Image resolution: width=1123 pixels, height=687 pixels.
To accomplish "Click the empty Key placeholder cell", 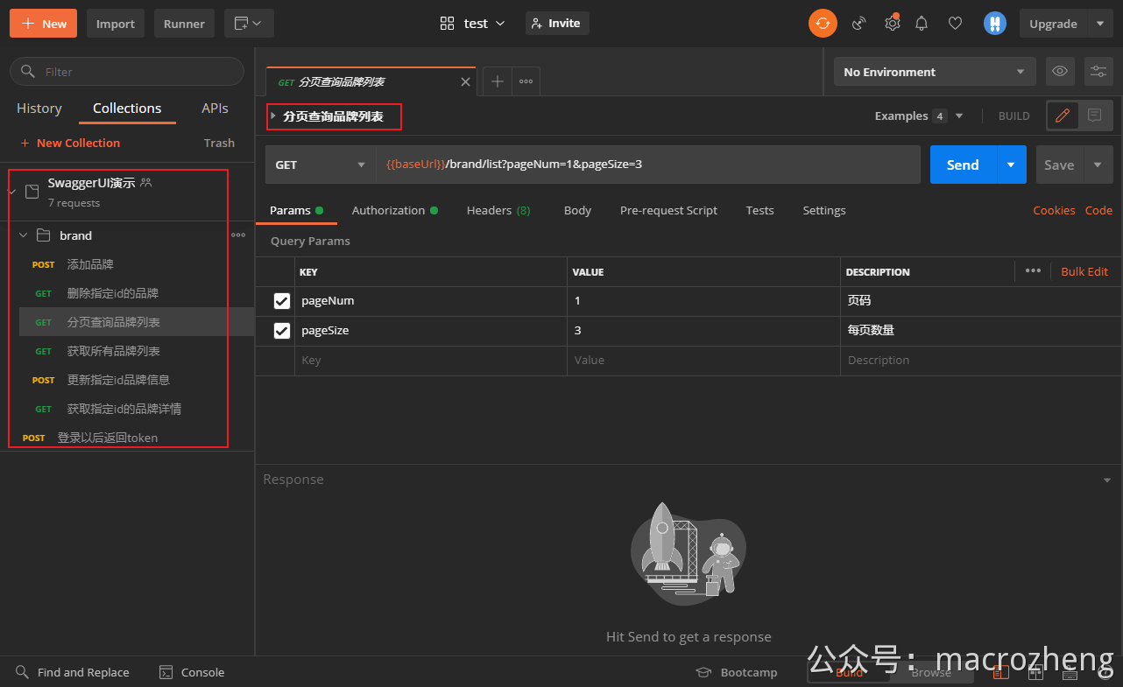I will [431, 360].
